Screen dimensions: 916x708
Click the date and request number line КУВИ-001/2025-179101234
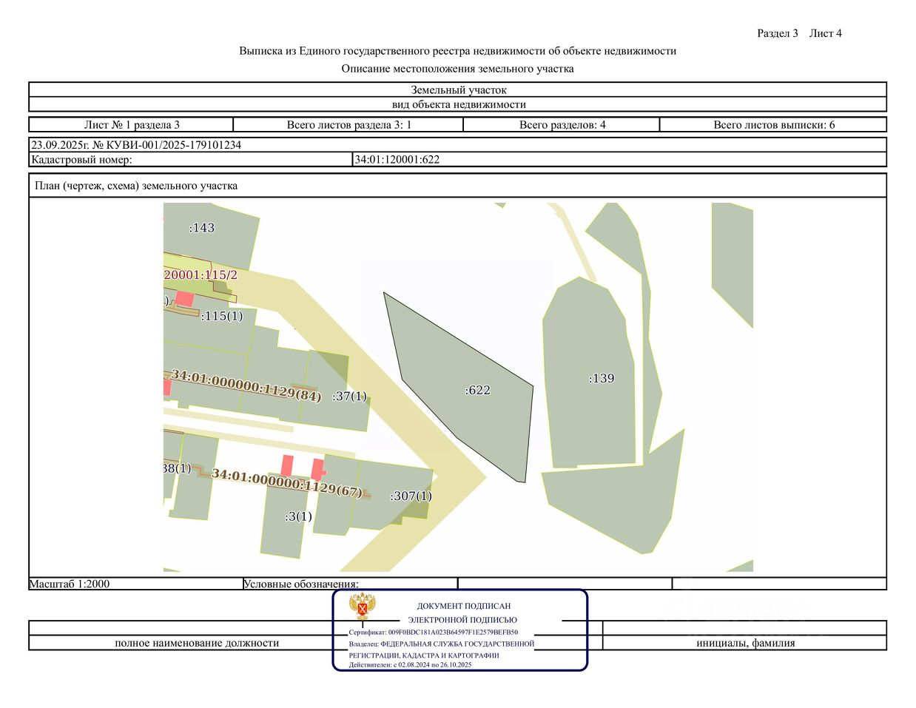(136, 145)
